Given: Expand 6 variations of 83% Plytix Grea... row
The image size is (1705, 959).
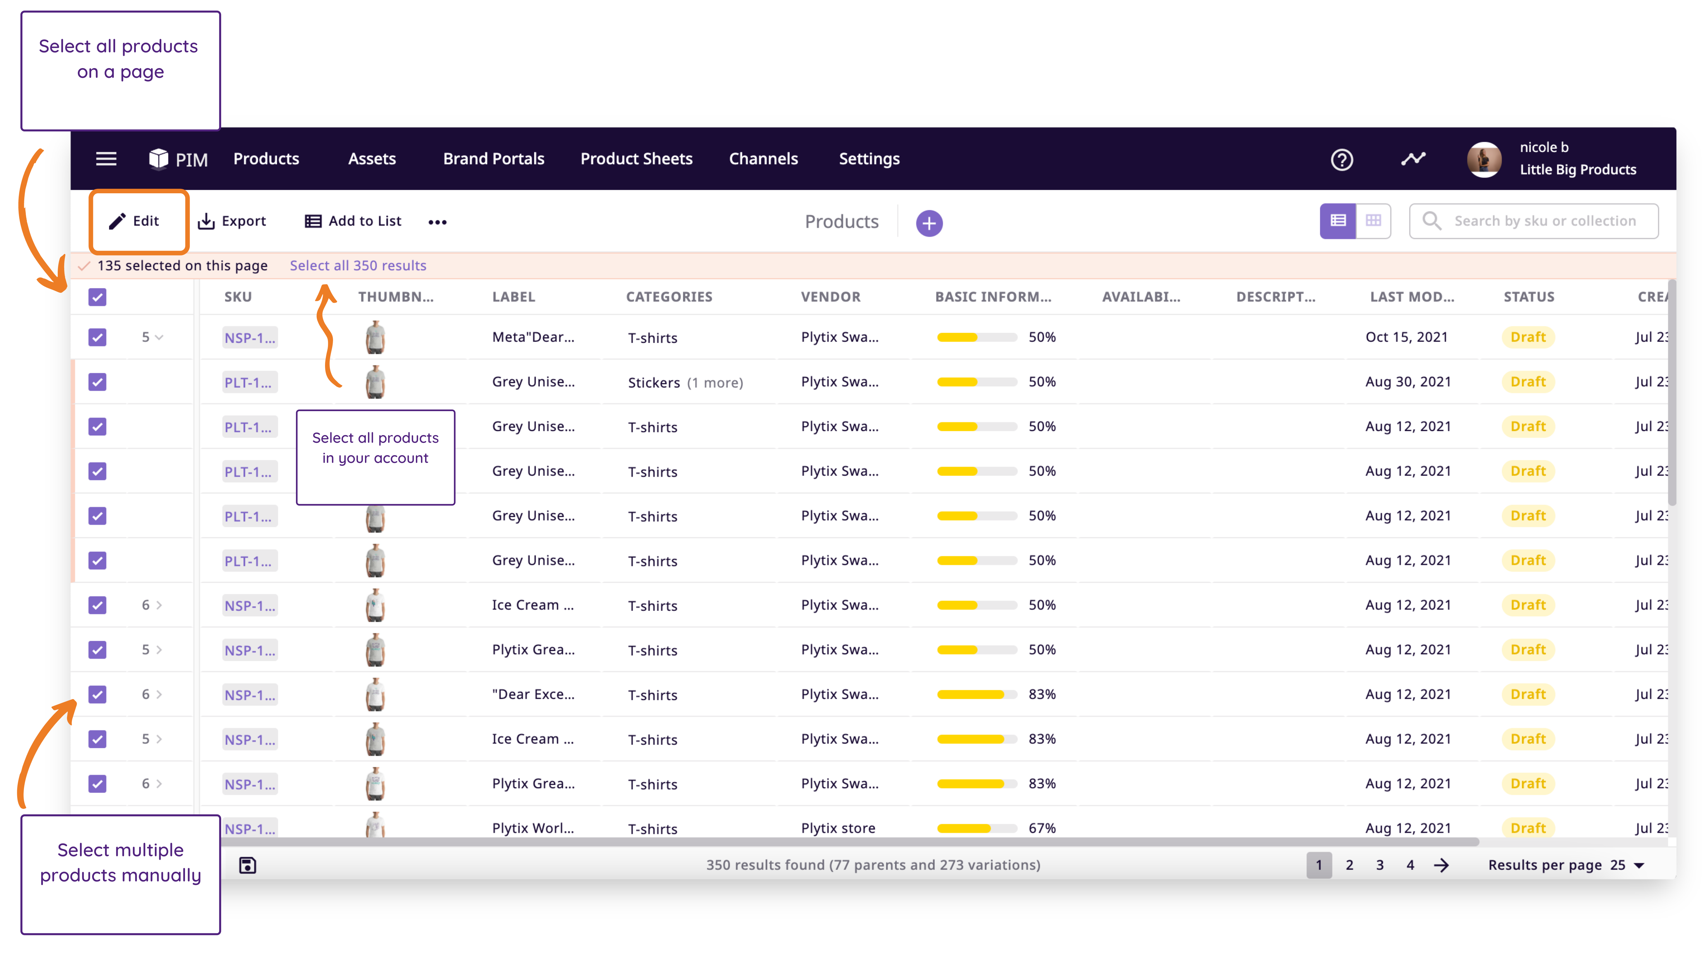Looking at the screenshot, I should (152, 783).
